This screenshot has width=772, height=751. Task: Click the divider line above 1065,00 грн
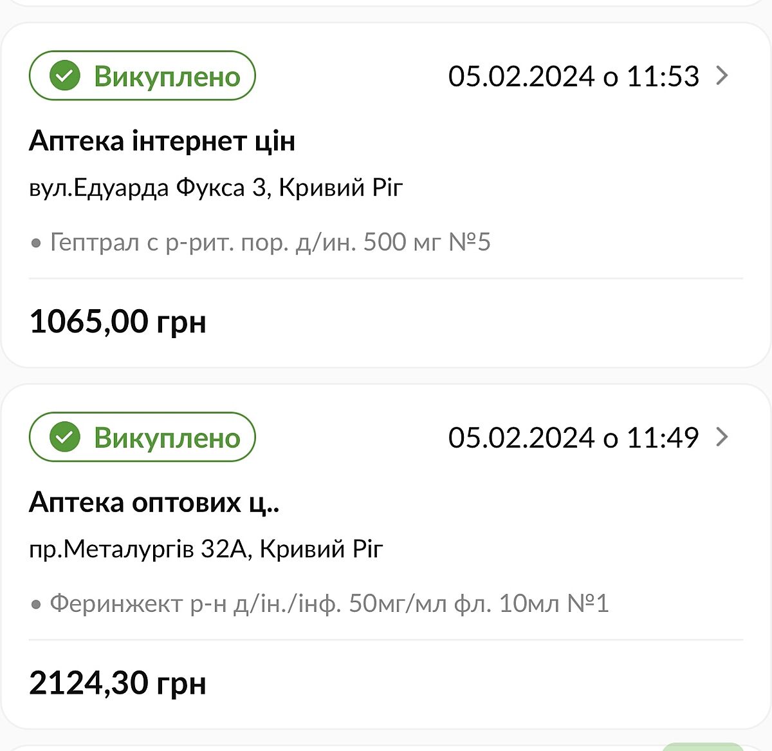pyautogui.click(x=386, y=279)
